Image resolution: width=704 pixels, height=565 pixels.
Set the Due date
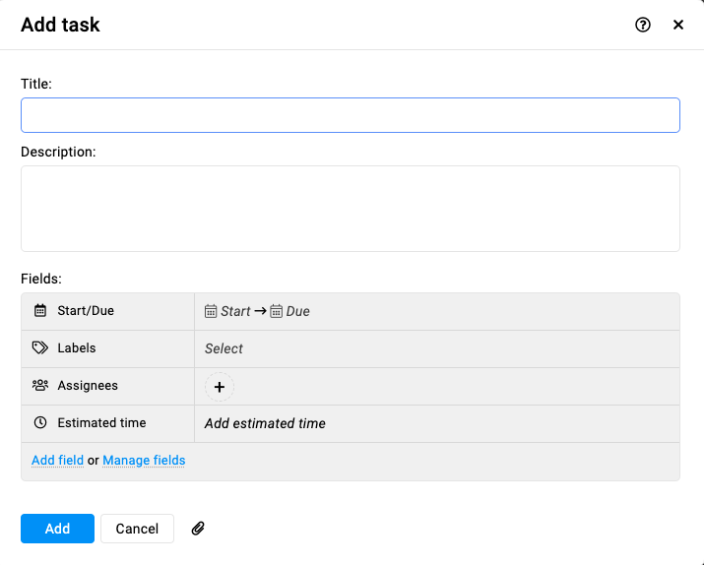click(x=289, y=311)
